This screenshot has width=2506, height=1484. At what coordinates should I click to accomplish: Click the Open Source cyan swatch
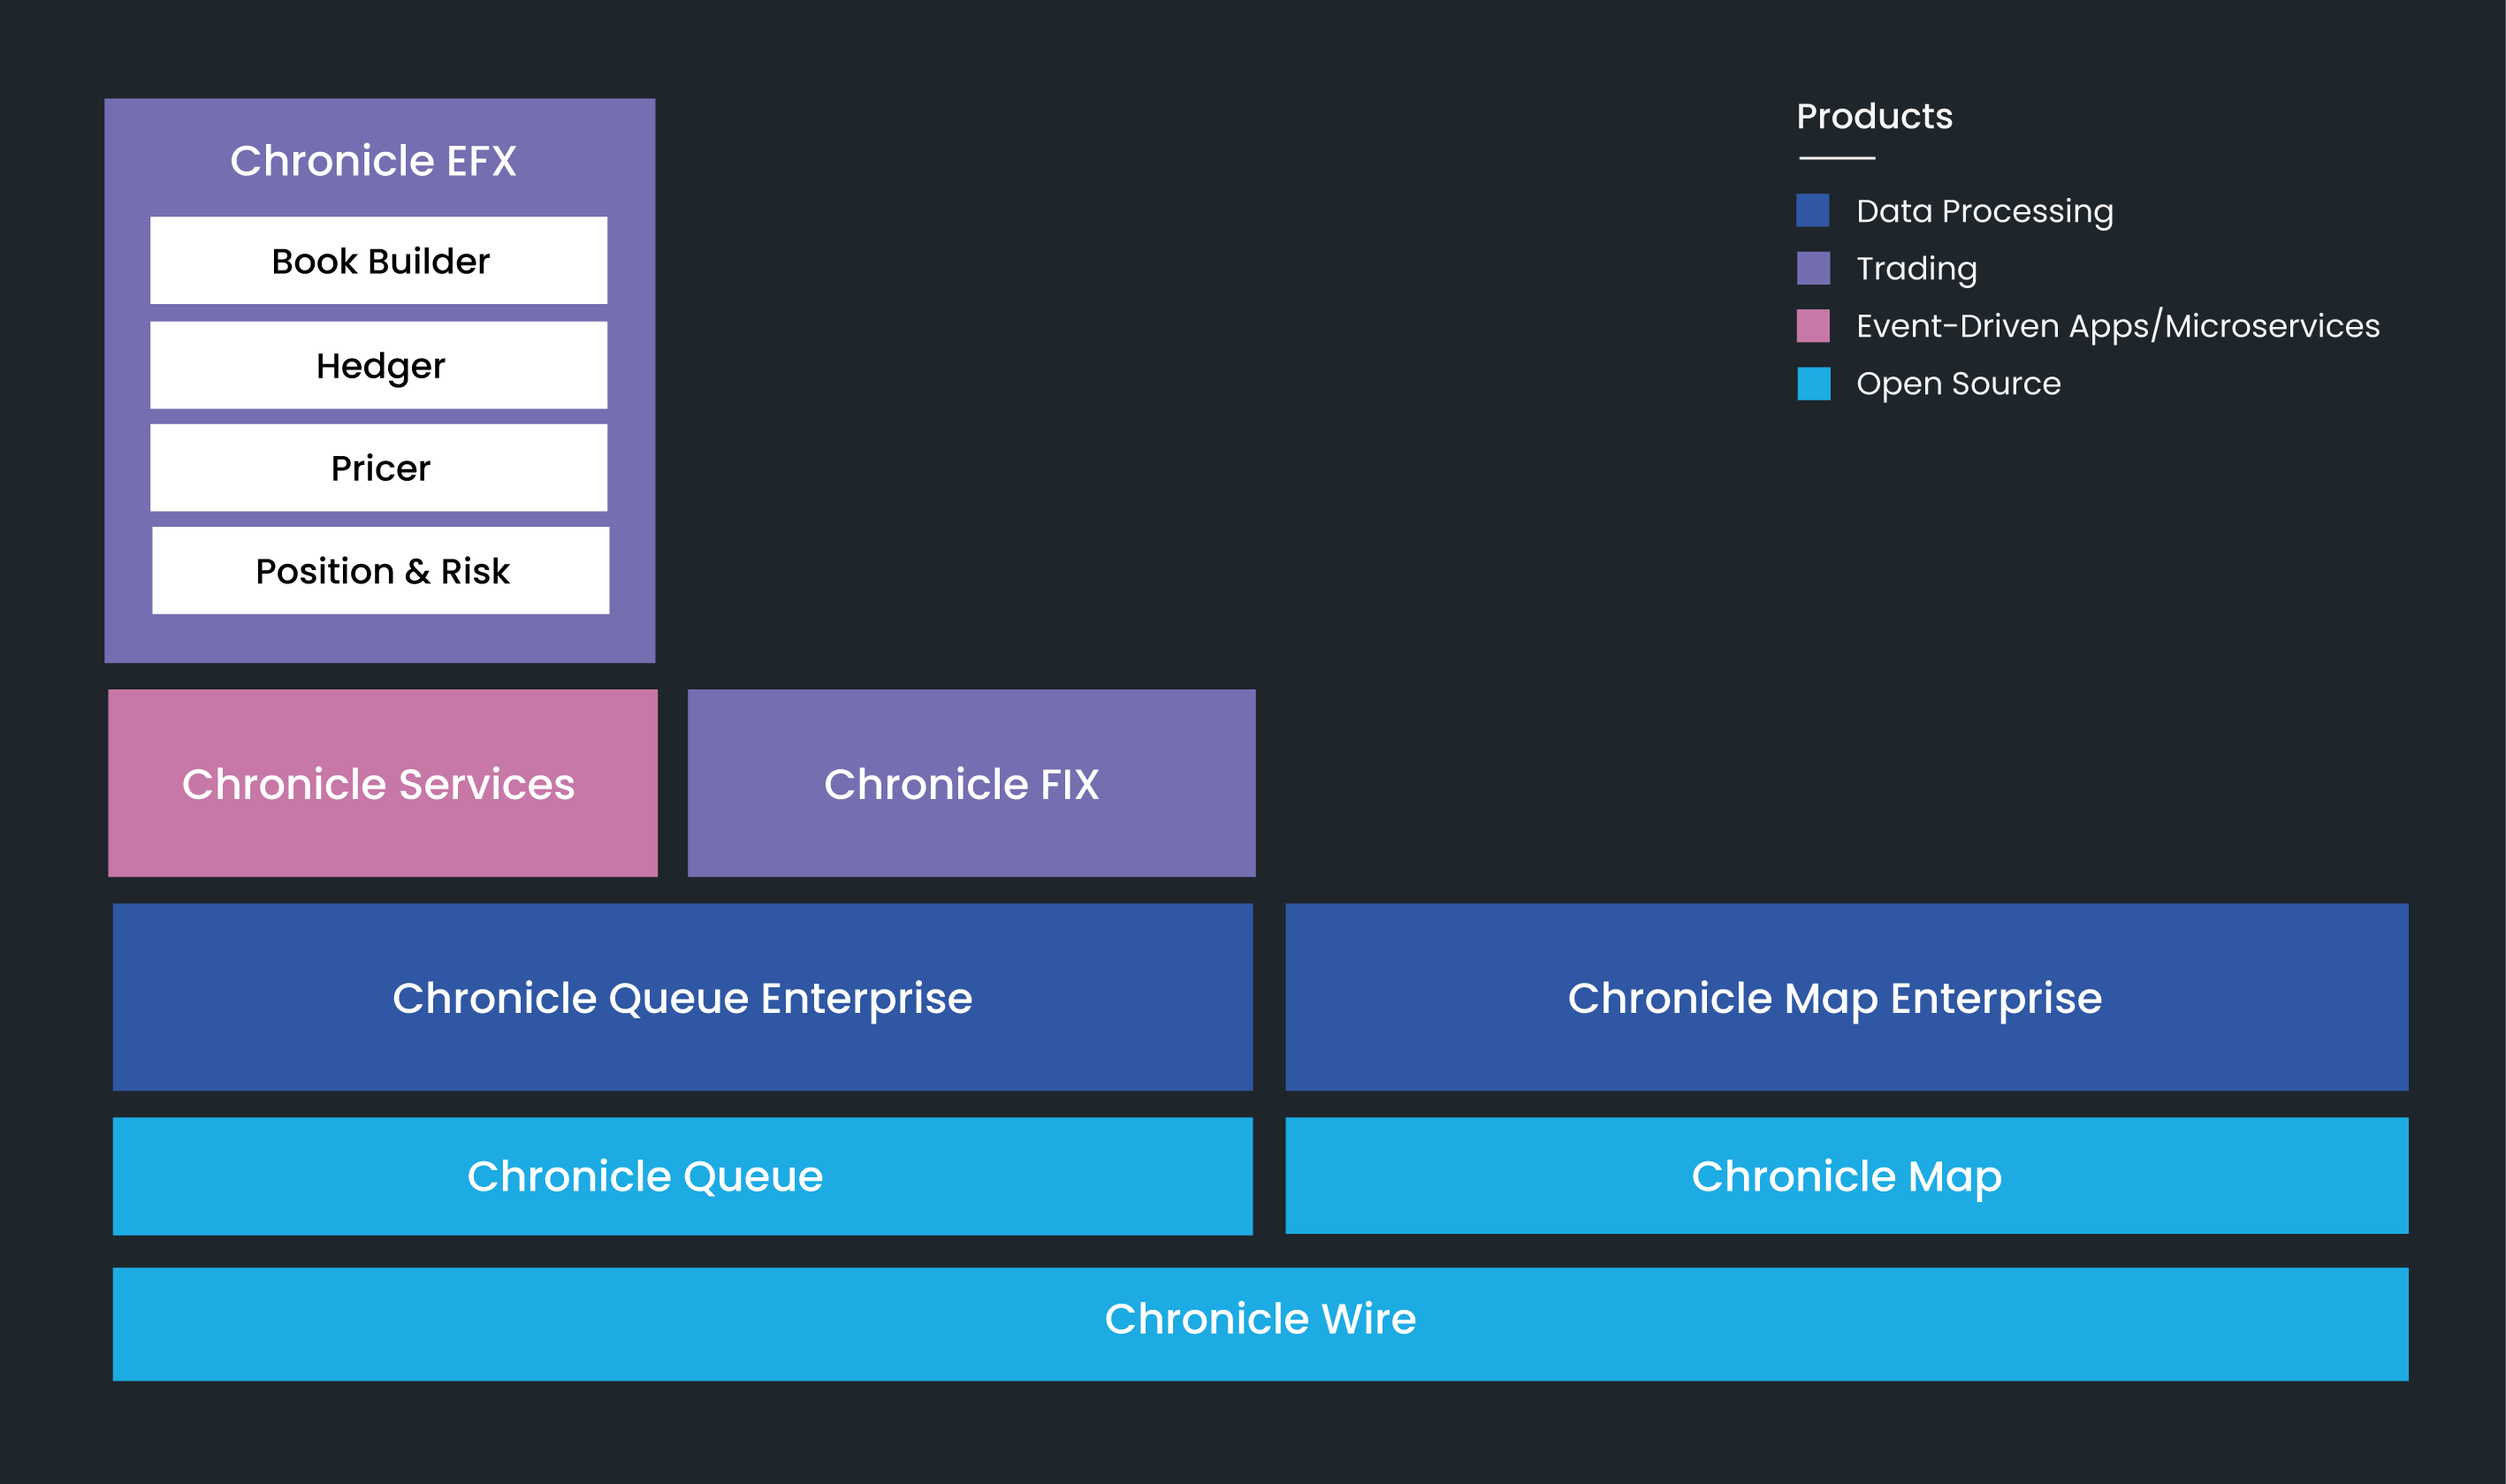pos(1814,384)
